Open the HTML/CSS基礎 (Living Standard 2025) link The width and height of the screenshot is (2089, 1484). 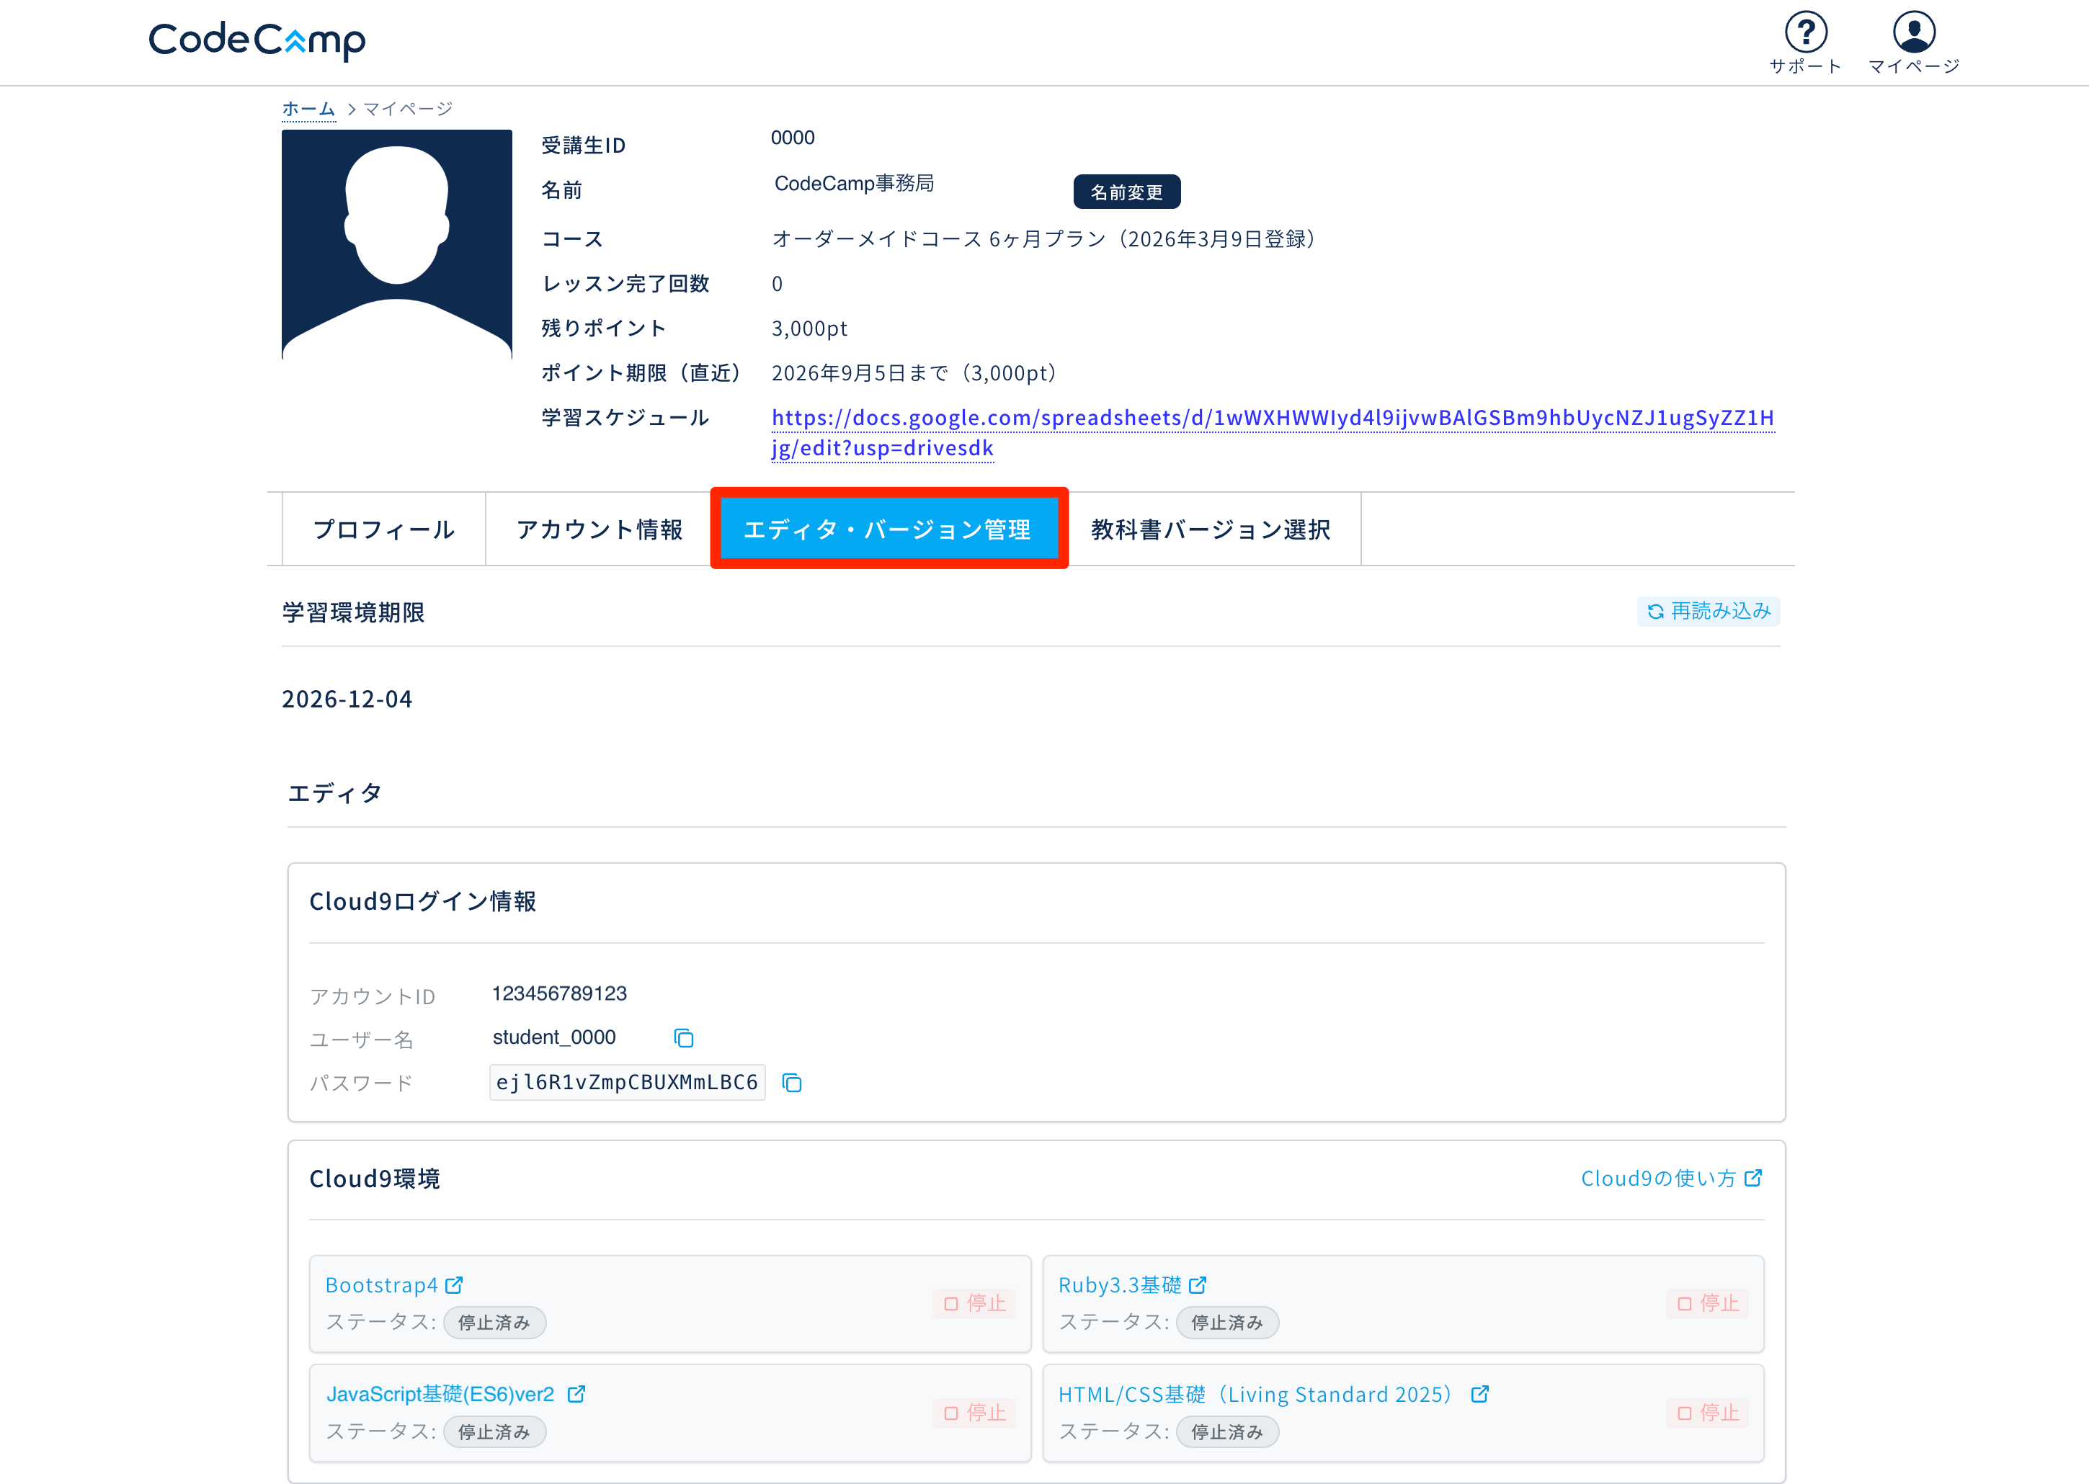[1255, 1393]
